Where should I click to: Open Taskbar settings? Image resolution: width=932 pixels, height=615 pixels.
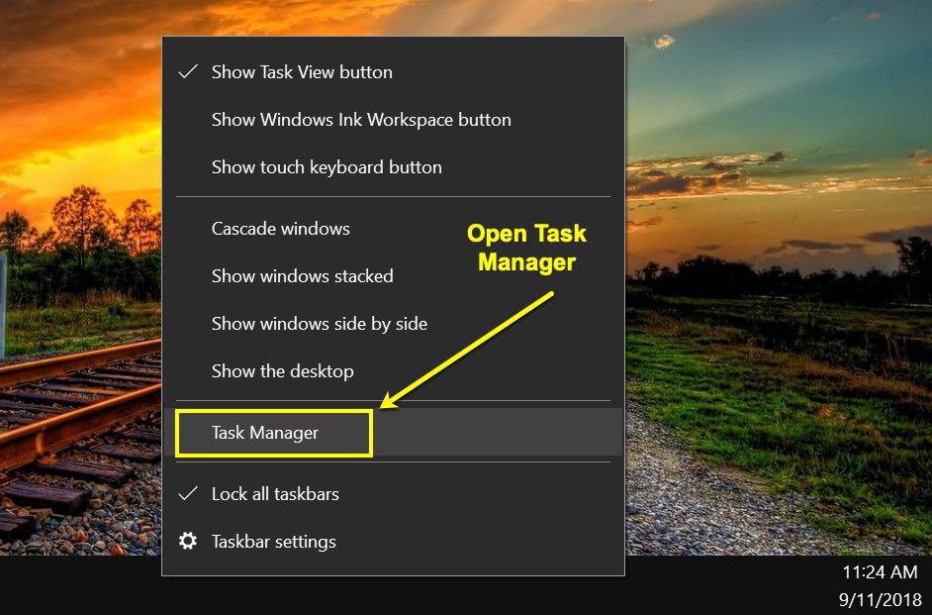pyautogui.click(x=273, y=542)
